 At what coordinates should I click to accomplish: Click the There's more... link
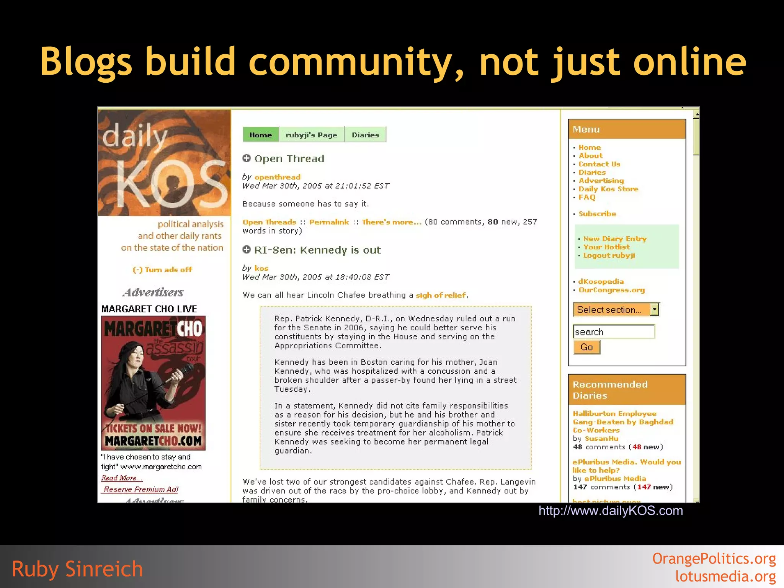pos(391,222)
